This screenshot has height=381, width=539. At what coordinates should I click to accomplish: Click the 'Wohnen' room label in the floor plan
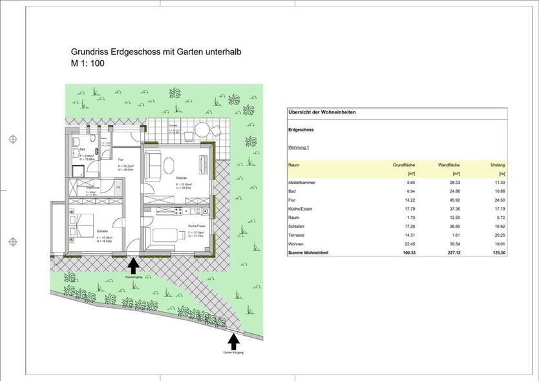(181, 178)
